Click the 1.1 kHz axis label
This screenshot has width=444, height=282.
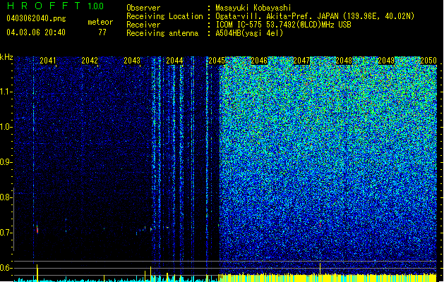pyautogui.click(x=6, y=92)
